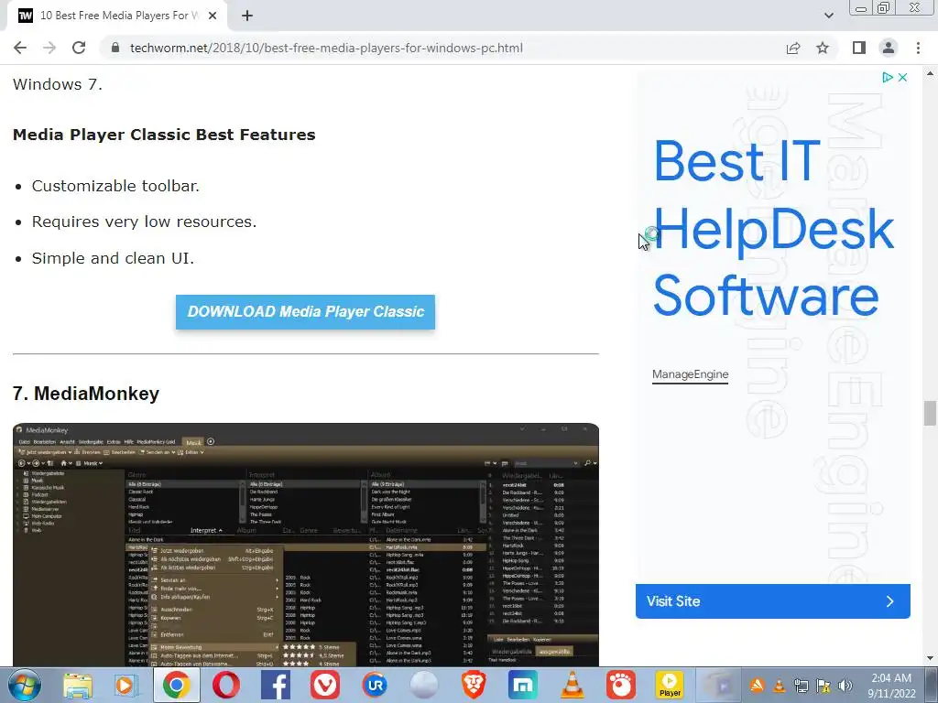Click scrollbar down arrow
Viewport: 938px width, 703px height.
pyautogui.click(x=930, y=659)
